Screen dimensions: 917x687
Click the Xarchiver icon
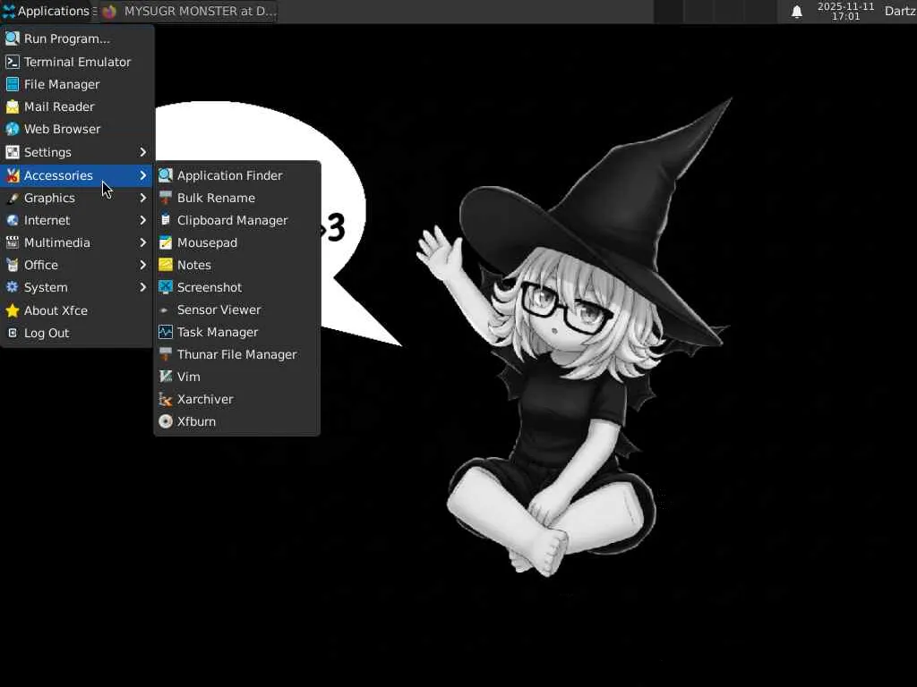(x=166, y=399)
